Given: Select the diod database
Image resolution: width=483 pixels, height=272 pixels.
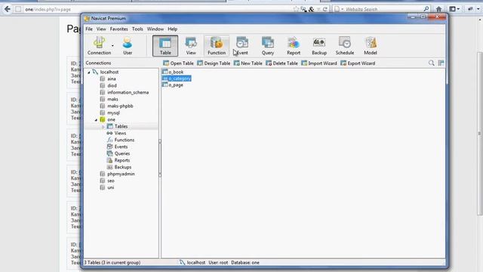Looking at the screenshot, I should coord(112,85).
